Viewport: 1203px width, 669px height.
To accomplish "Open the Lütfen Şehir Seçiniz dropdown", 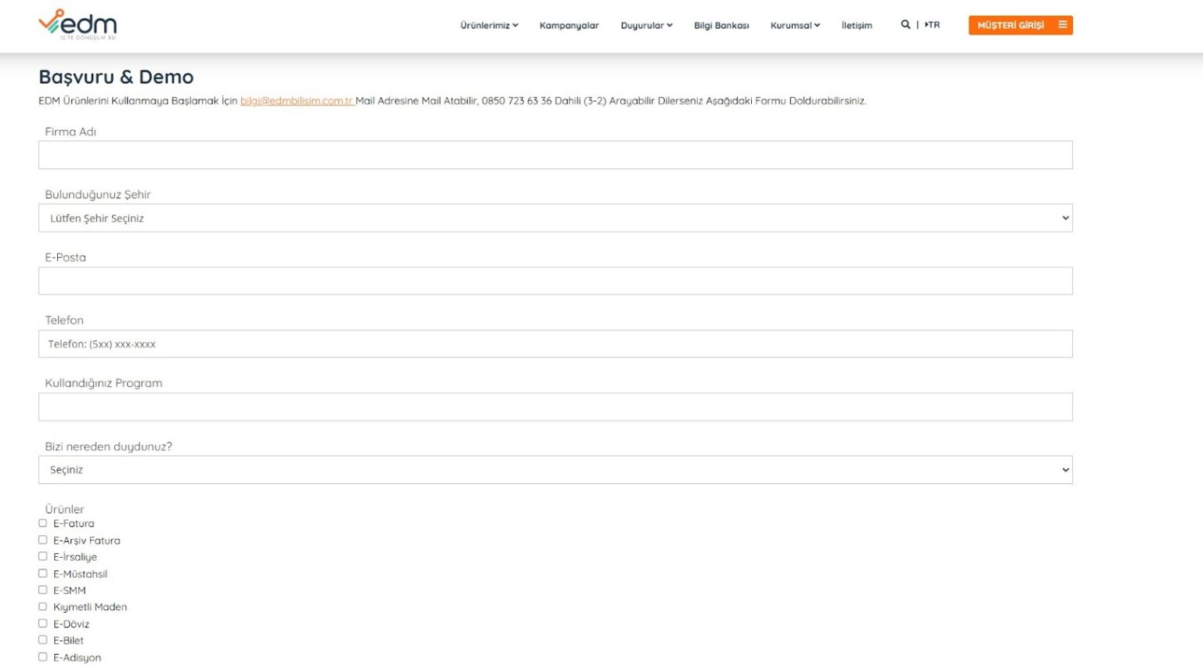I will pos(555,219).
